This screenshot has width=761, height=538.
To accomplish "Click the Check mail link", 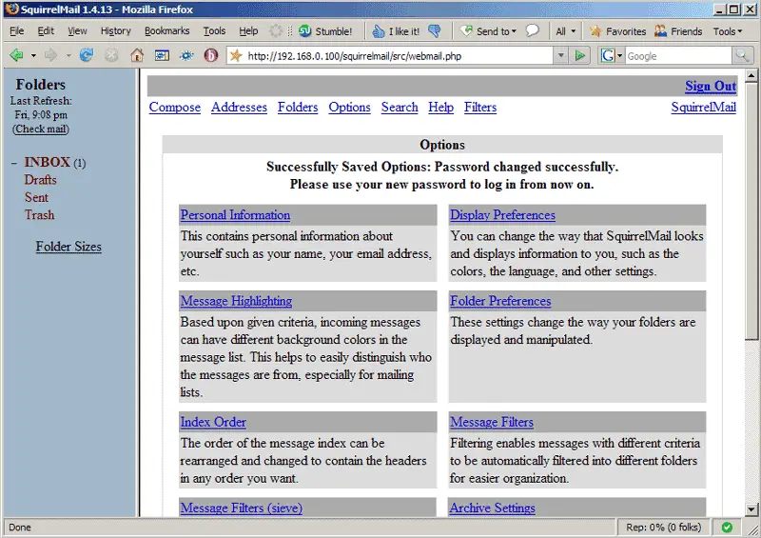I will pos(41,129).
